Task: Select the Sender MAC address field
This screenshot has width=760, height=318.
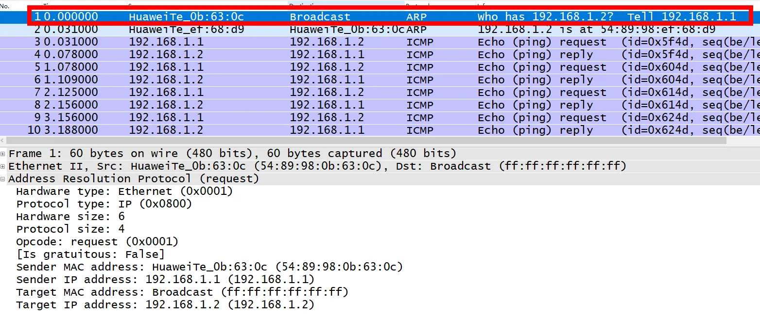Action: 209,267
